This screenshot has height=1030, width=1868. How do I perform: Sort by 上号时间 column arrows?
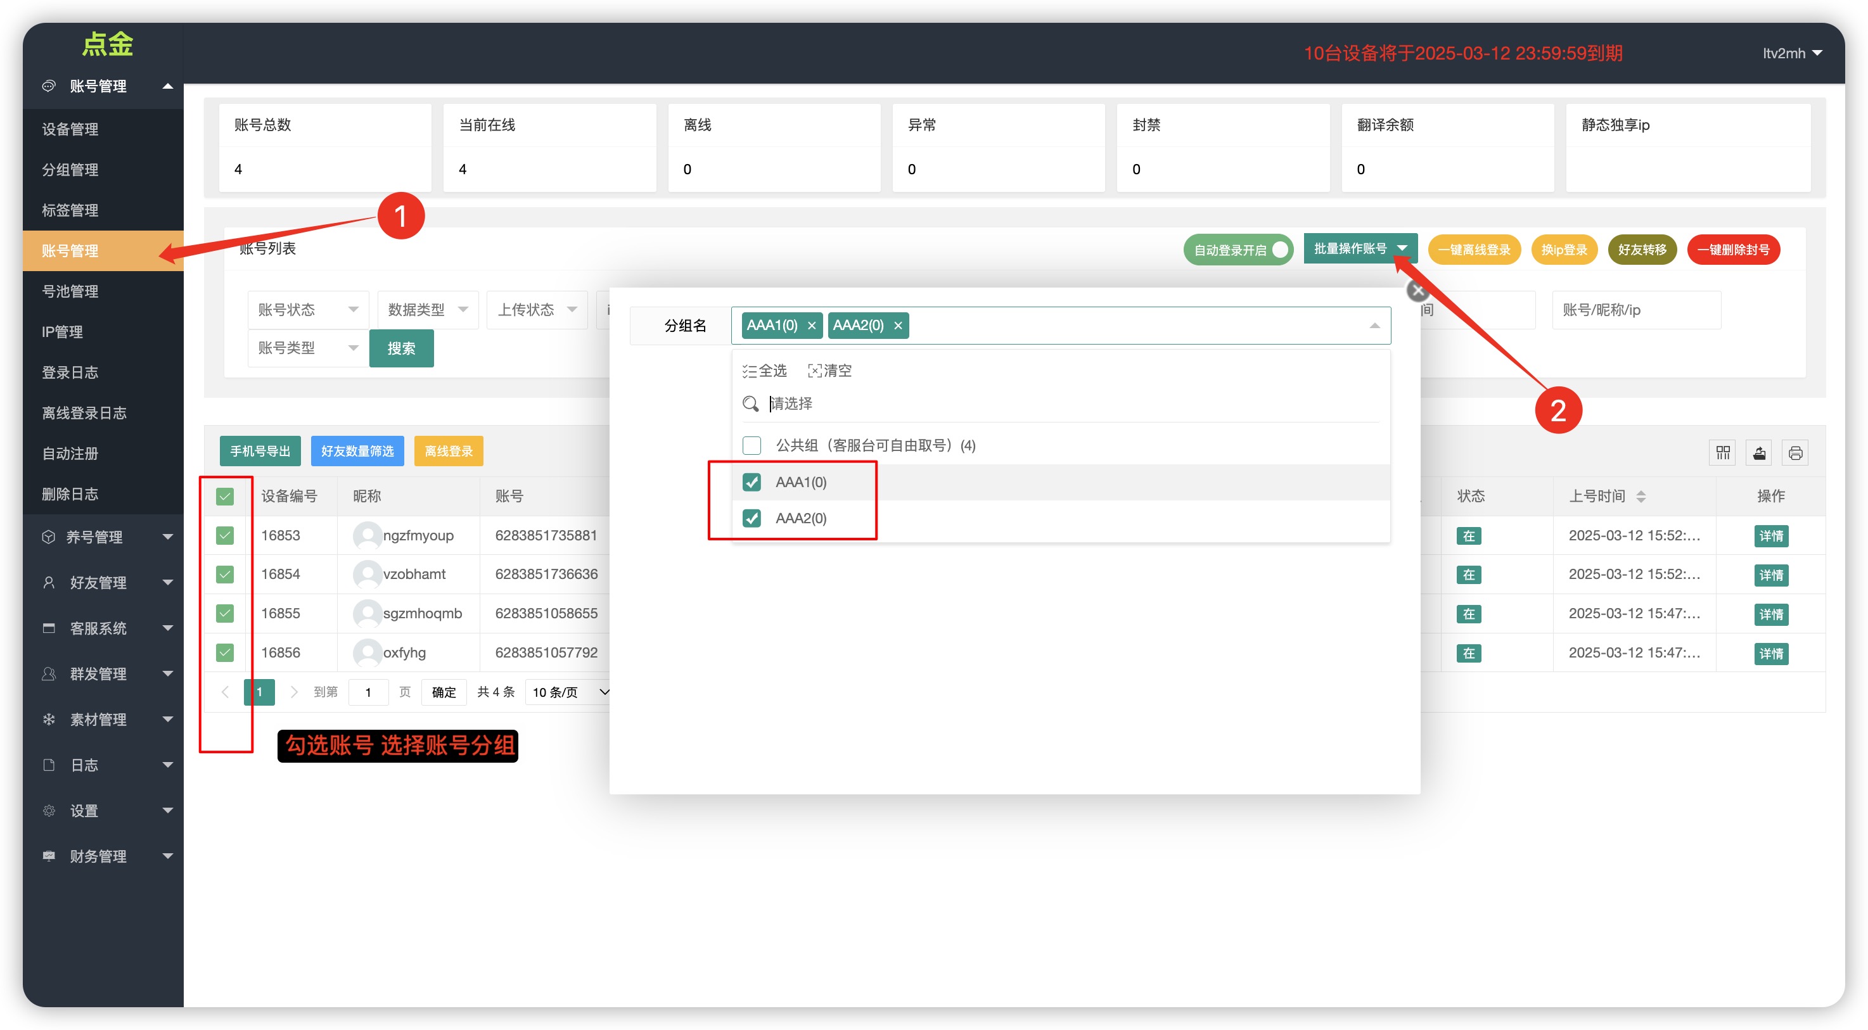click(x=1641, y=496)
